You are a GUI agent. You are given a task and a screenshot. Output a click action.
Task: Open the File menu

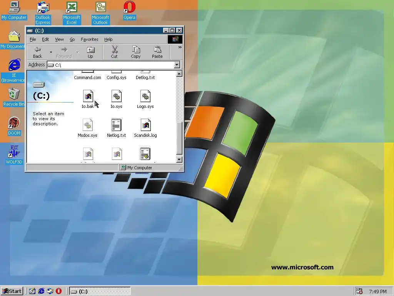(x=33, y=39)
